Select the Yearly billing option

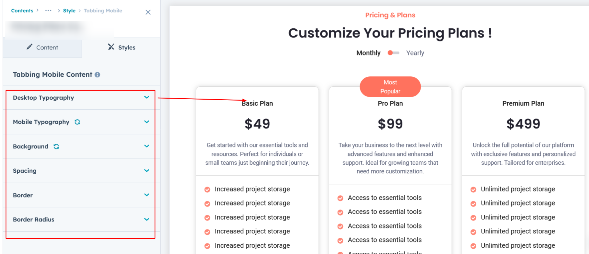pyautogui.click(x=415, y=53)
